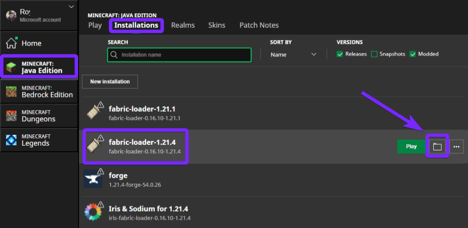This screenshot has height=228, width=468.
Task: Switch to the Realms tab
Action: [183, 26]
